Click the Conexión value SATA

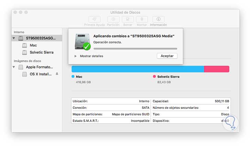(145, 108)
